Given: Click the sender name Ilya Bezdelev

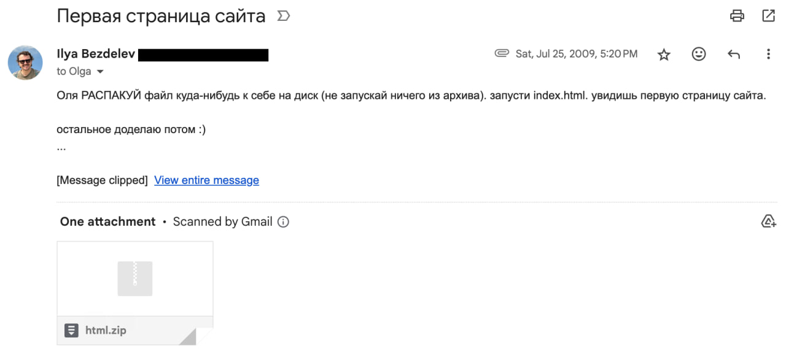Looking at the screenshot, I should point(96,54).
